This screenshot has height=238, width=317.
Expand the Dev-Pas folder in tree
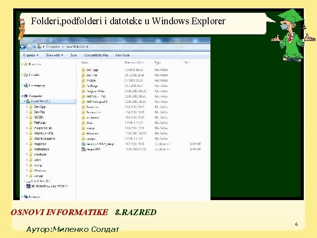point(27,112)
